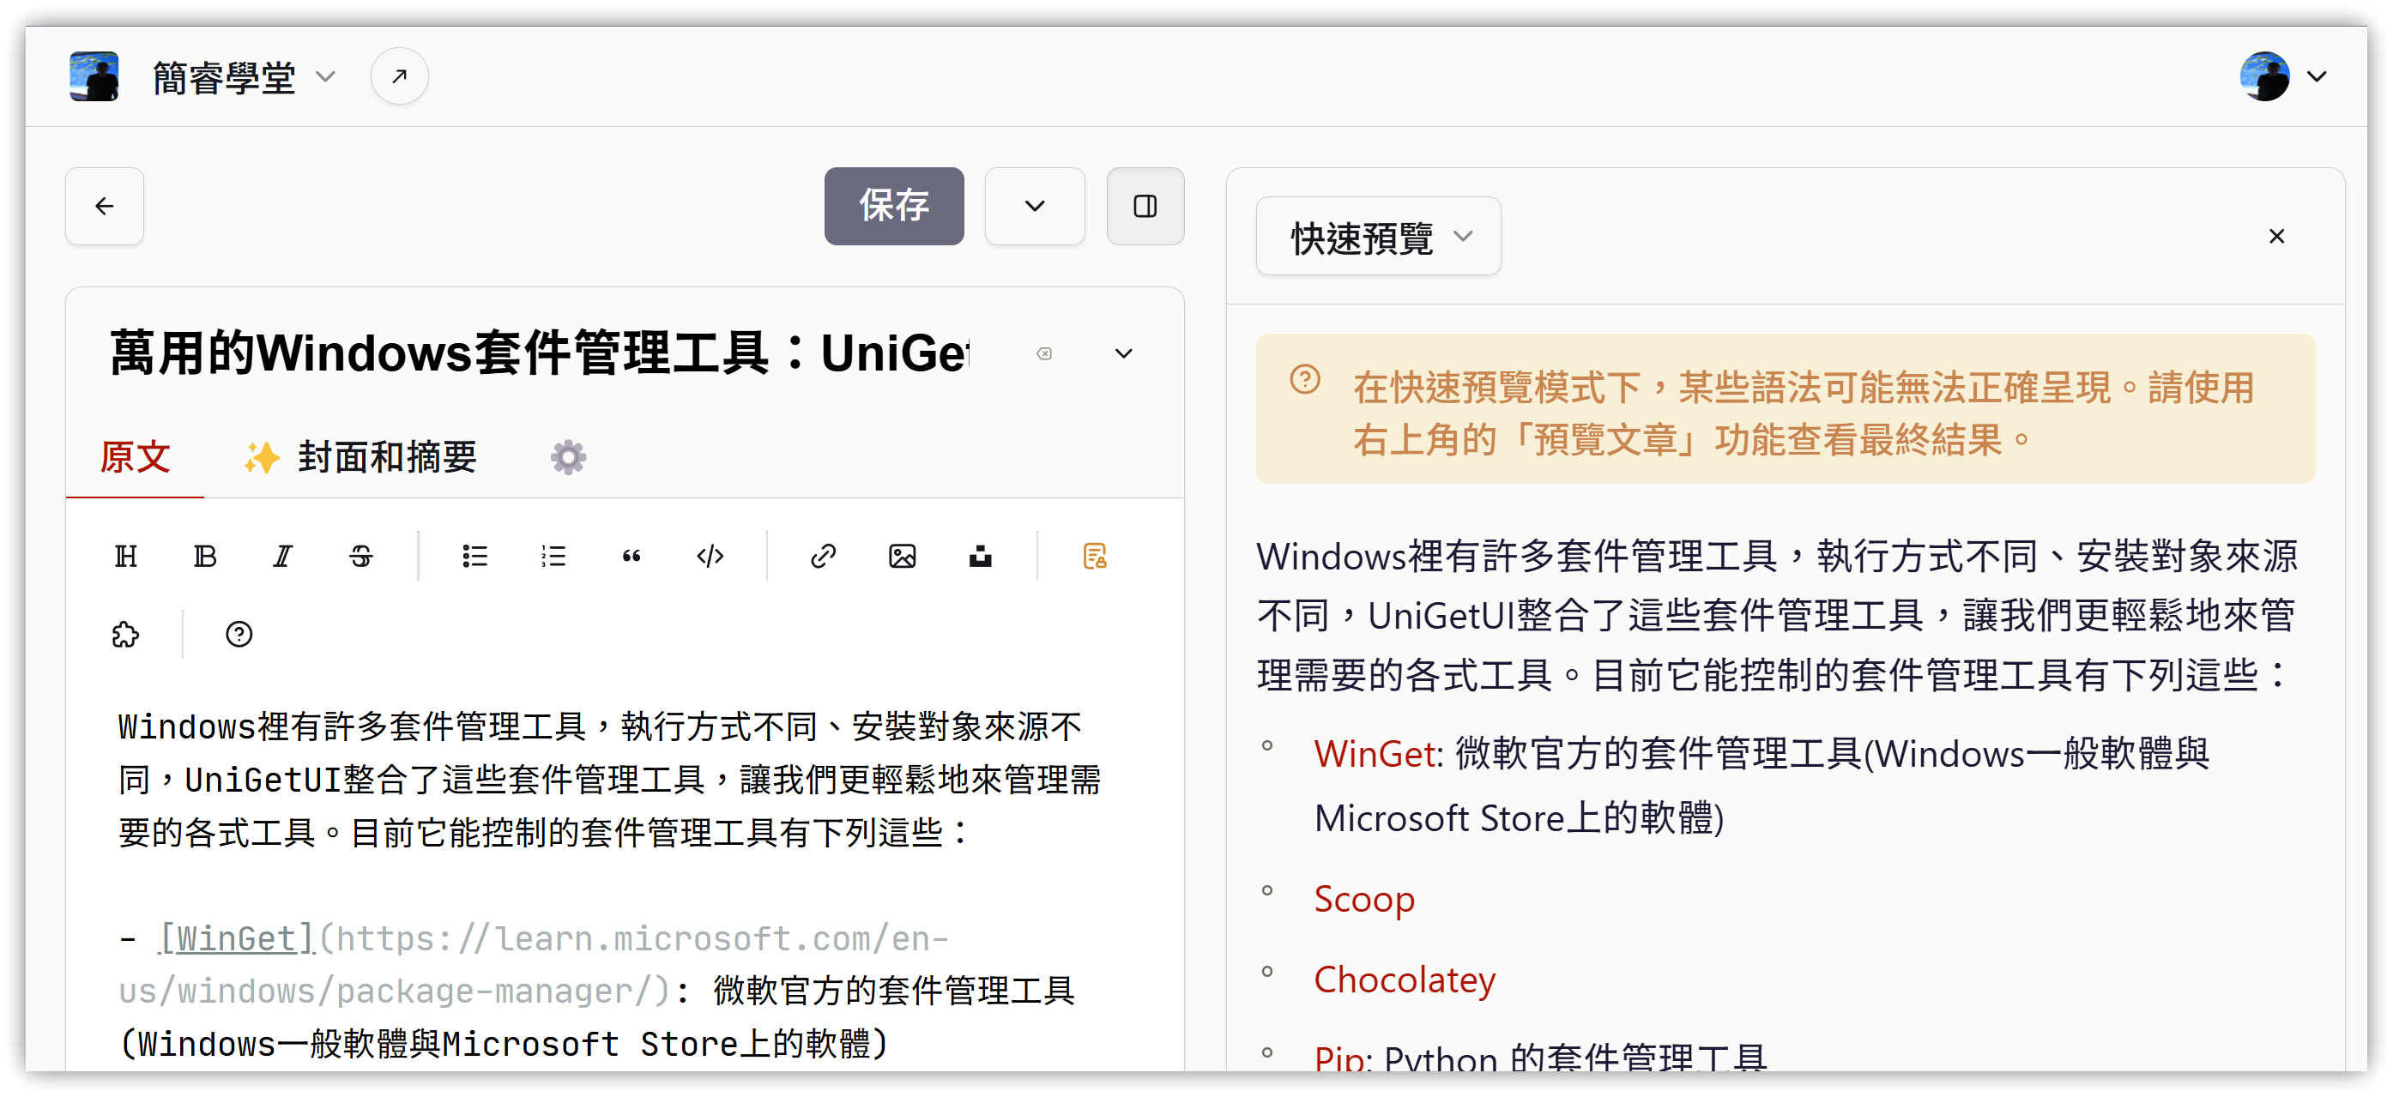
Task: Click the Heading format icon
Action: (x=126, y=557)
